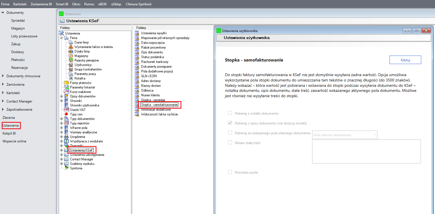Click the Użytkownicy icon in tree

point(71,65)
